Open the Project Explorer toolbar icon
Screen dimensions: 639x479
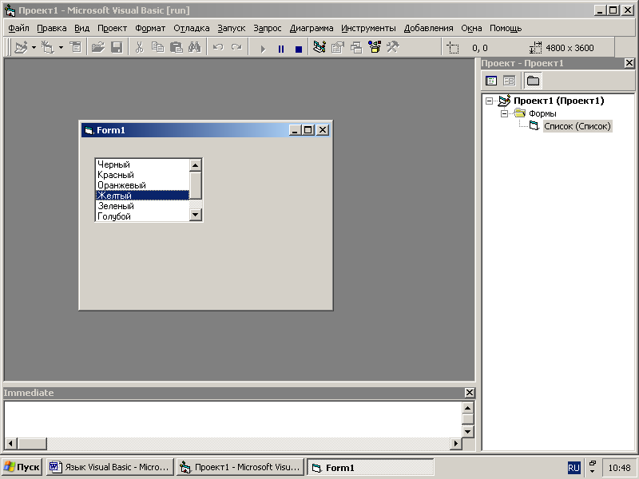(319, 48)
